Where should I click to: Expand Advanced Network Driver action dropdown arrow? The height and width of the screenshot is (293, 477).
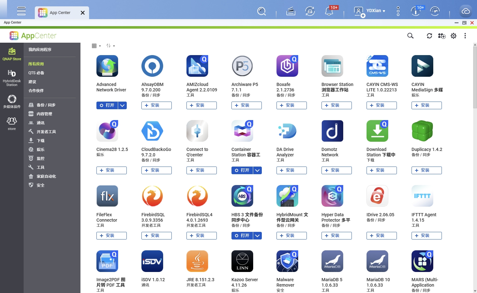(122, 105)
